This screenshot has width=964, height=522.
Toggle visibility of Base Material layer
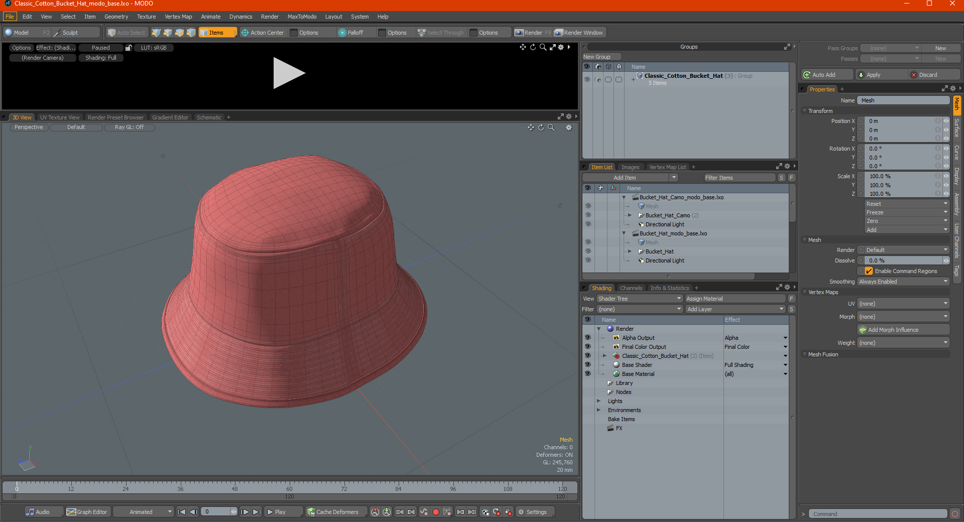(587, 374)
